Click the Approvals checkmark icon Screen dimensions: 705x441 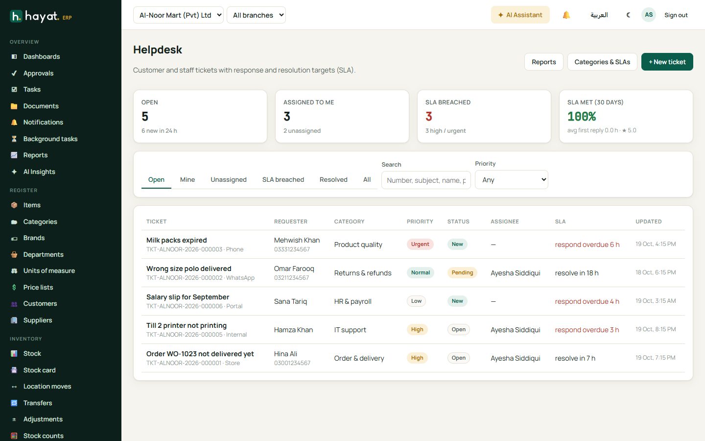click(14, 73)
